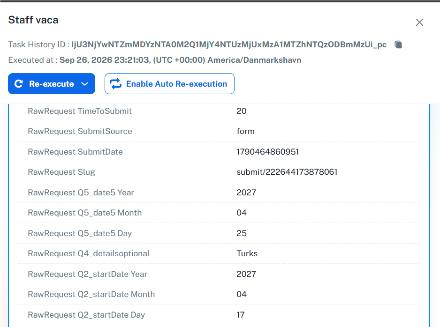
Task: Click the RawRequest Q4_detailsoptional label
Action: coord(89,253)
